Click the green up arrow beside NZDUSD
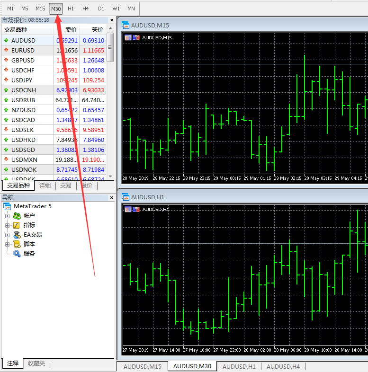Viewport: 368px width, 372px height. tap(6, 110)
